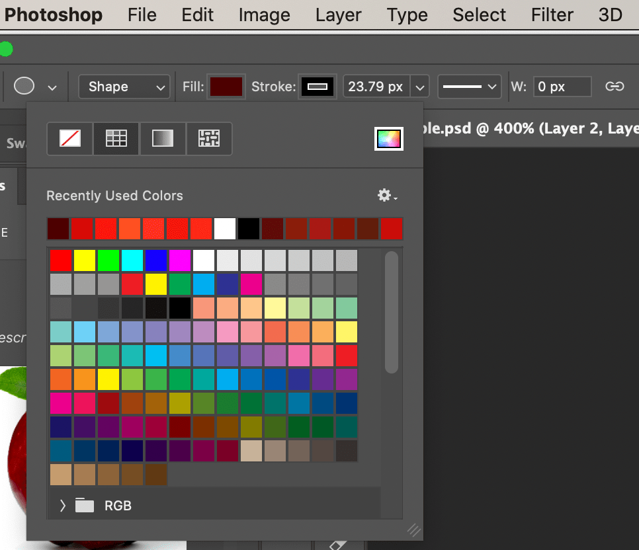The width and height of the screenshot is (639, 550).
Task: Open the stroke type options dropdown
Action: pyautogui.click(x=469, y=86)
